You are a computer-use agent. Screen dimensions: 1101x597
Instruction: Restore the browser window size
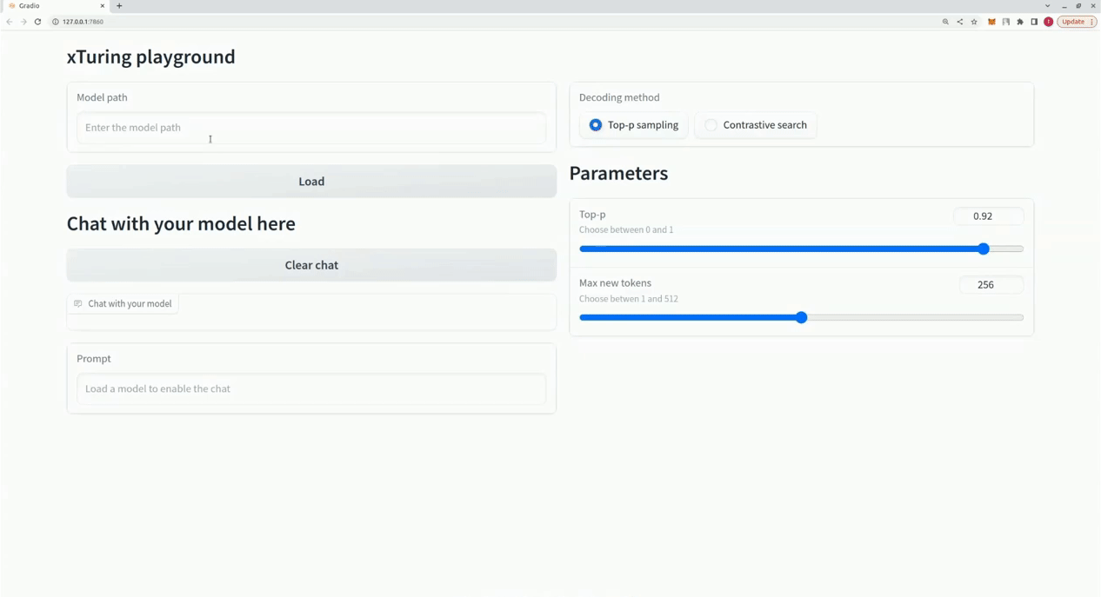coord(1078,6)
